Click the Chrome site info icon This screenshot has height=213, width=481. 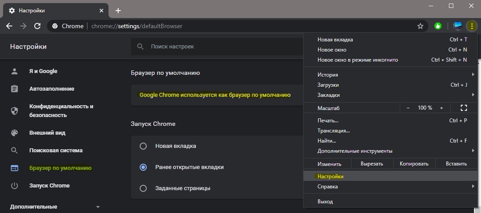tap(55, 26)
